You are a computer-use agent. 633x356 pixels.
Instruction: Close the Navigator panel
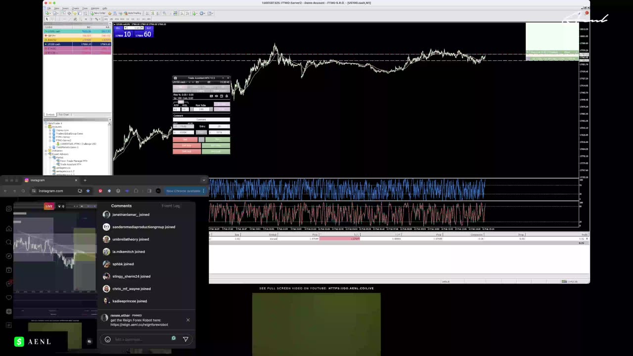(x=110, y=120)
